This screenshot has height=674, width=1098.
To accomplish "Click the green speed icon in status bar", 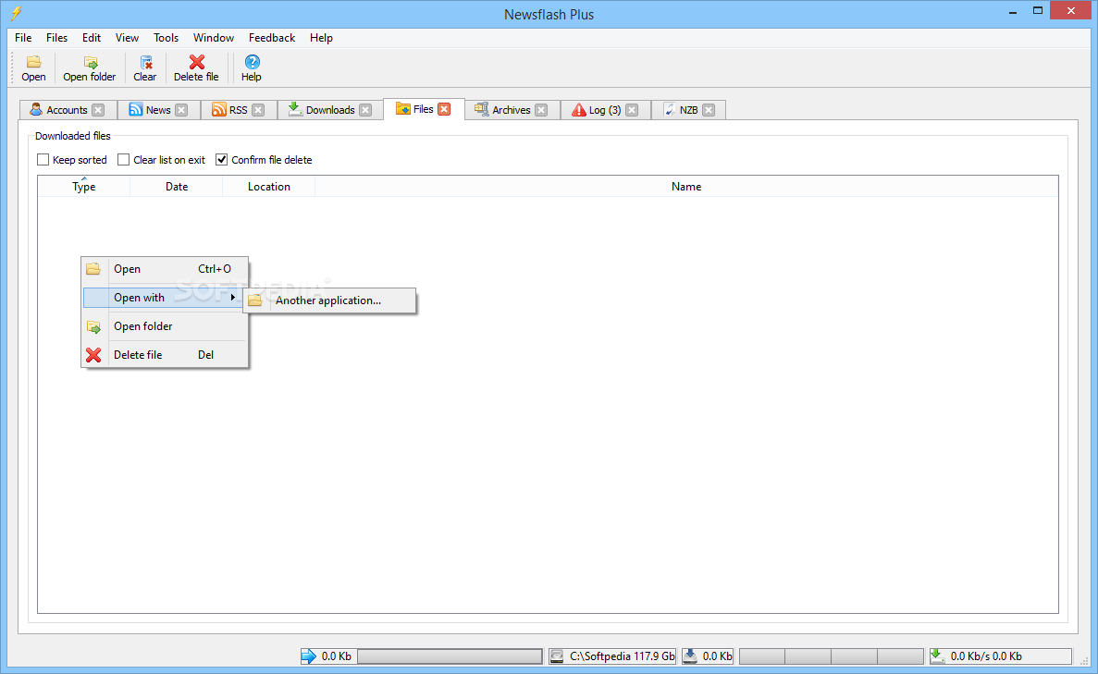I will coord(938,656).
